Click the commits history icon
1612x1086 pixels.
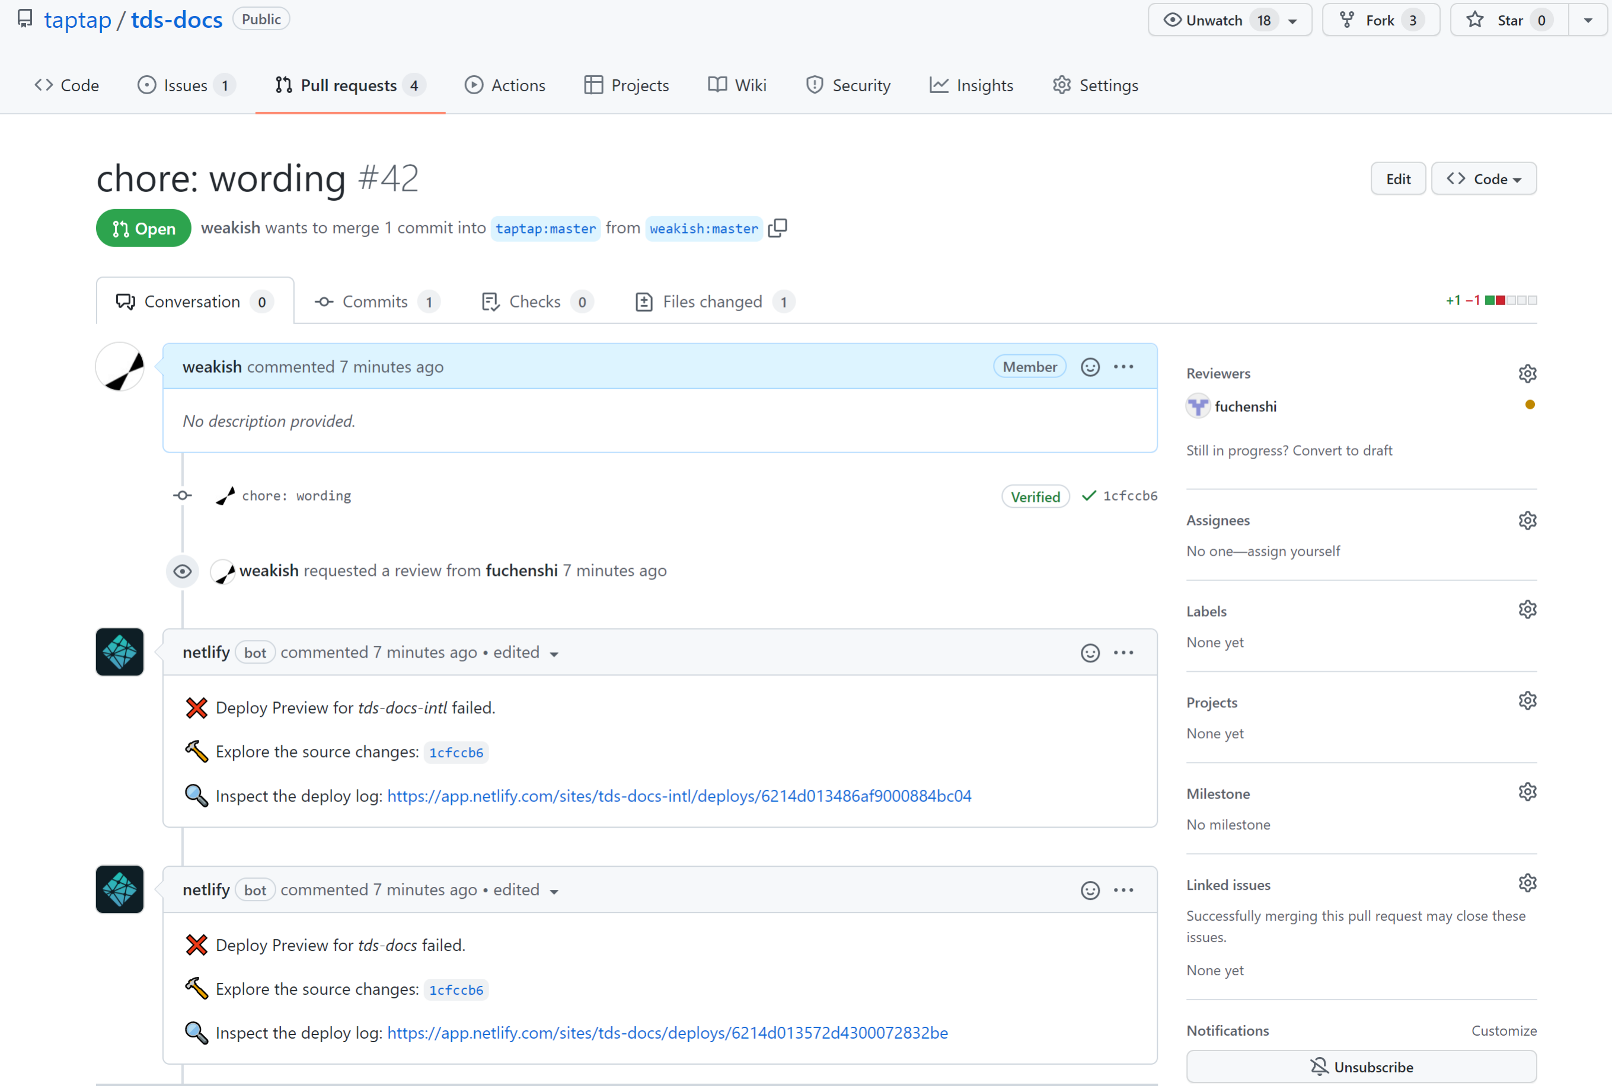point(321,300)
